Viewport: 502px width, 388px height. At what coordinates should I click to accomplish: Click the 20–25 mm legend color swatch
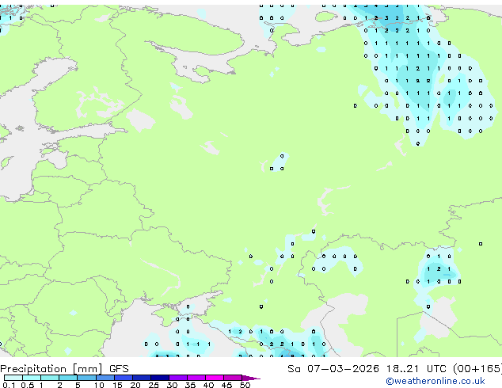pyautogui.click(x=141, y=378)
